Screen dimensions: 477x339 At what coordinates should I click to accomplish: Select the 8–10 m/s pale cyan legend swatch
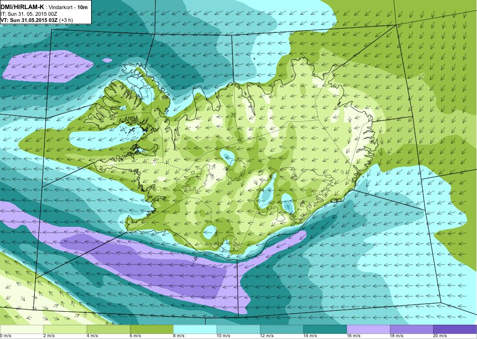pyautogui.click(x=195, y=329)
